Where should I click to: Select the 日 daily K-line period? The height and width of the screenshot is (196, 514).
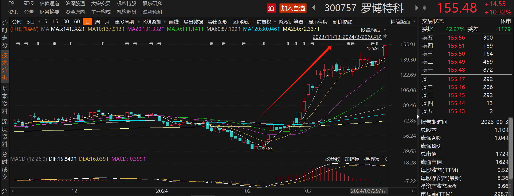(88, 22)
